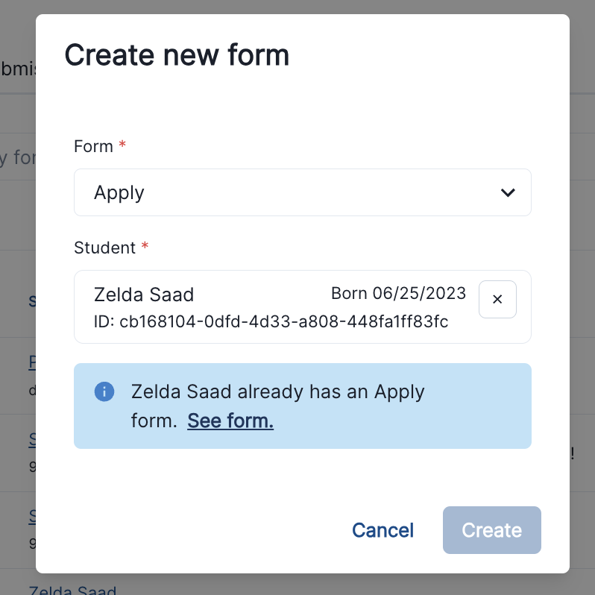Click the Born 06/25/2023 date text
Image resolution: width=595 pixels, height=595 pixels.
pyautogui.click(x=398, y=293)
